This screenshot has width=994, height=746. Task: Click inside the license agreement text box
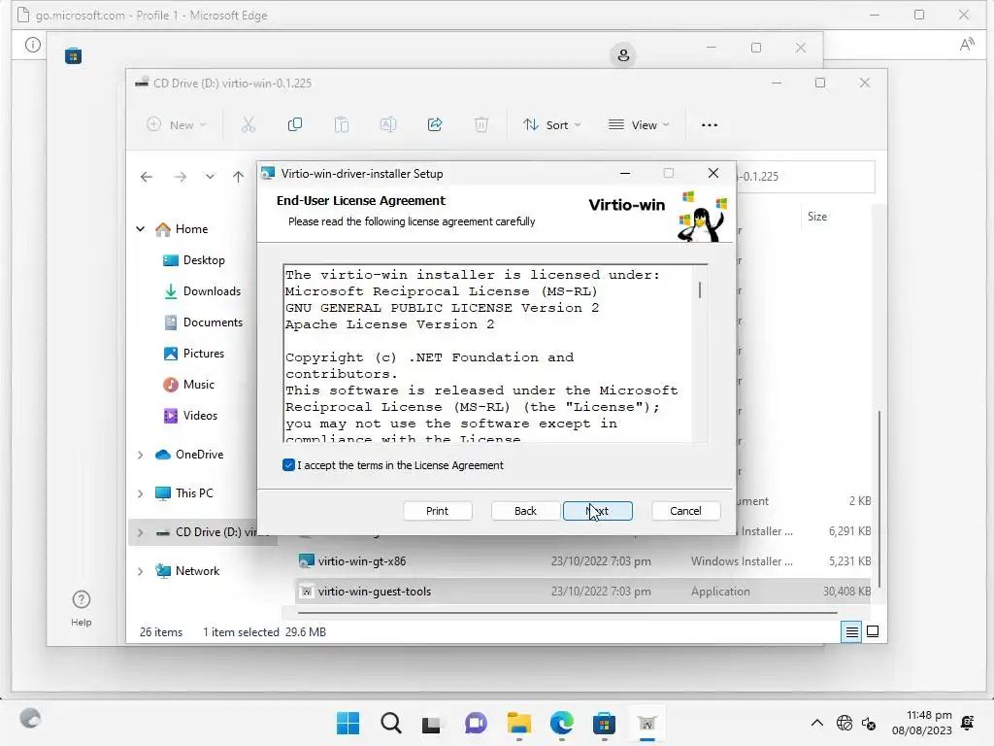click(x=488, y=354)
